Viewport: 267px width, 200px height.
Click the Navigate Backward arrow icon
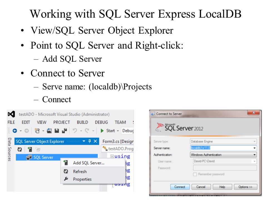point(15,131)
